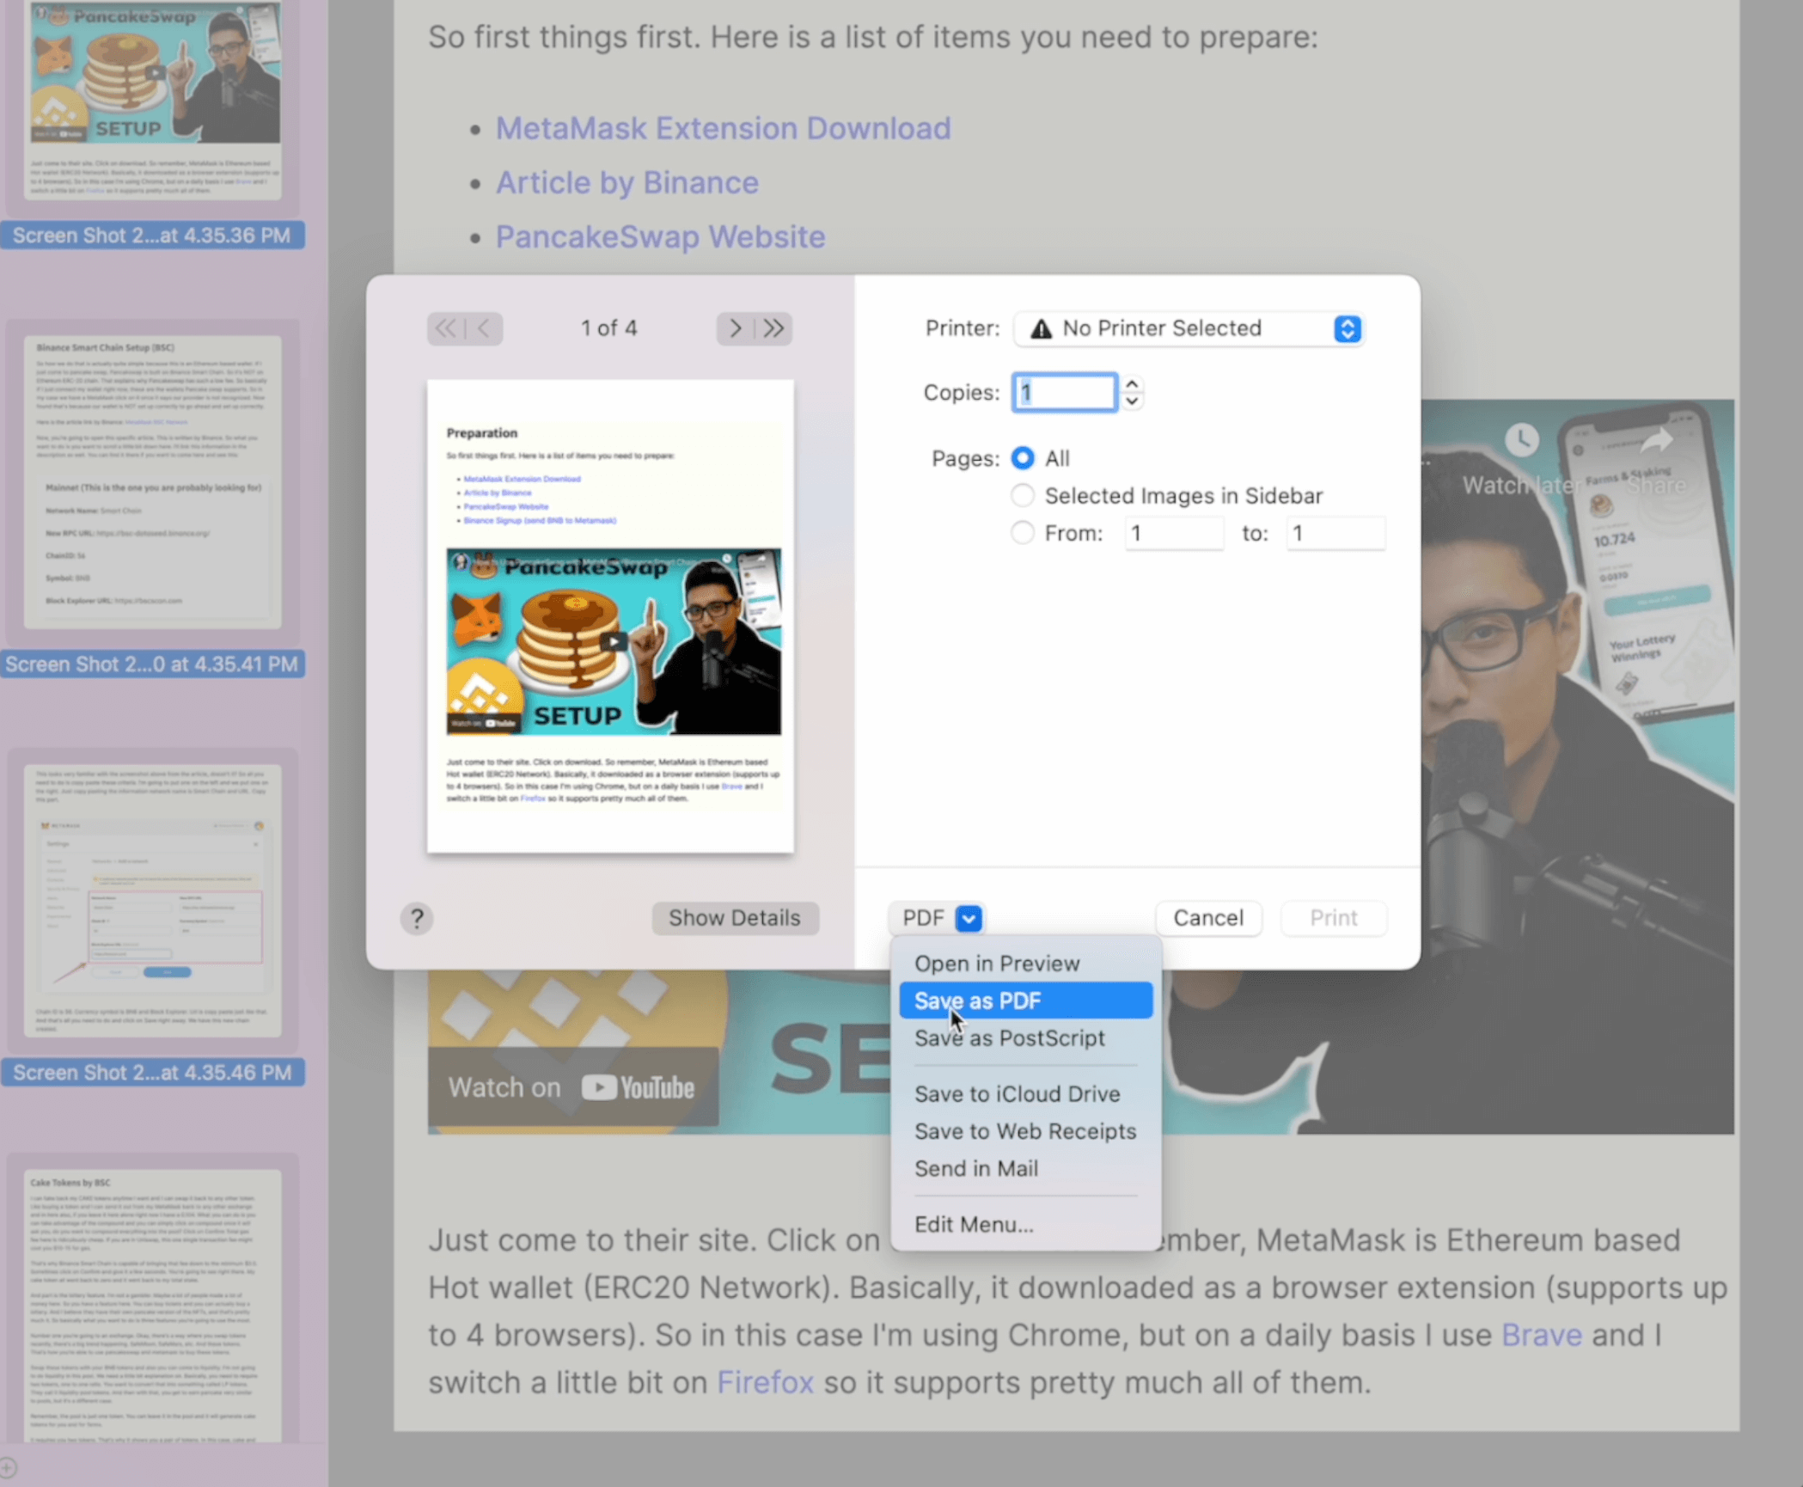Open the Printer selection dropdown

click(x=1189, y=328)
